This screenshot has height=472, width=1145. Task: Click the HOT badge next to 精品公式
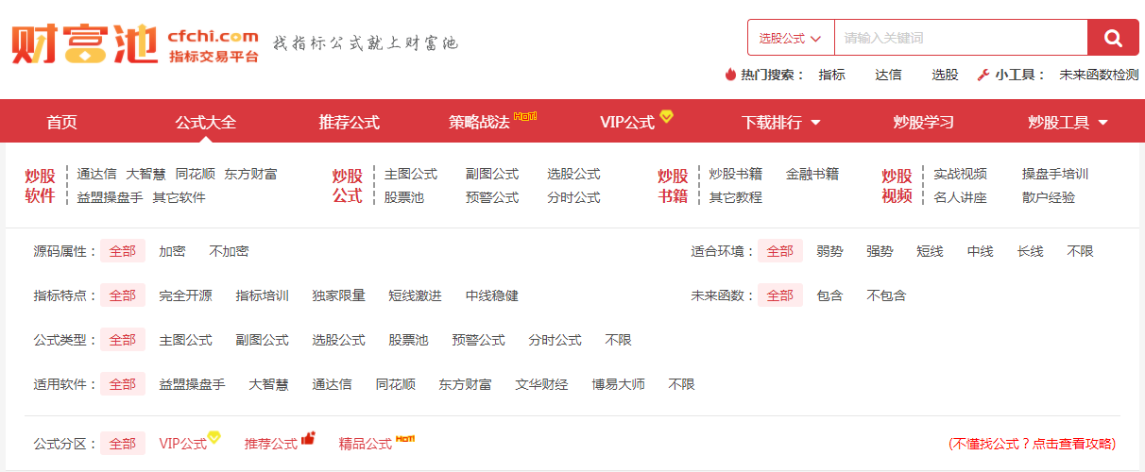click(x=406, y=438)
